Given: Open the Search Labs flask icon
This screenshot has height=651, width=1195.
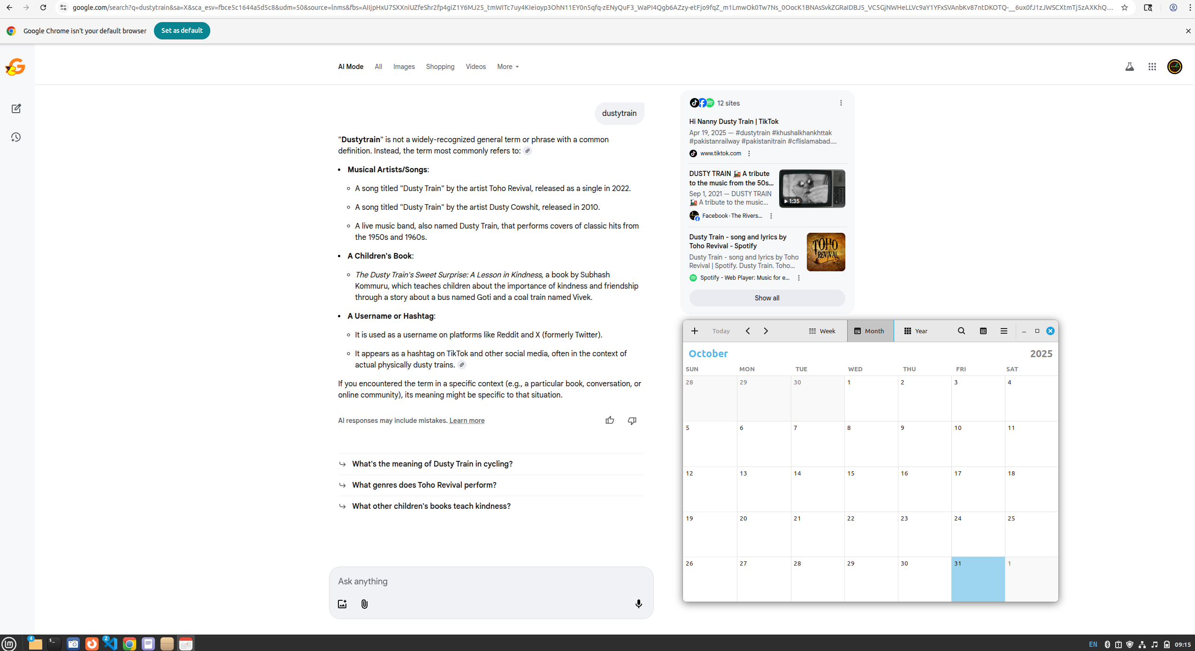Looking at the screenshot, I should coord(1129,67).
